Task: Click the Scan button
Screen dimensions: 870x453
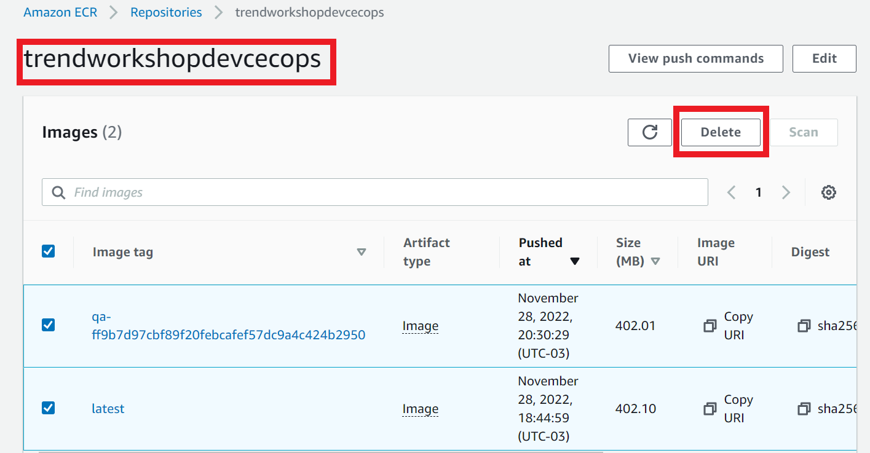Action: pyautogui.click(x=804, y=132)
